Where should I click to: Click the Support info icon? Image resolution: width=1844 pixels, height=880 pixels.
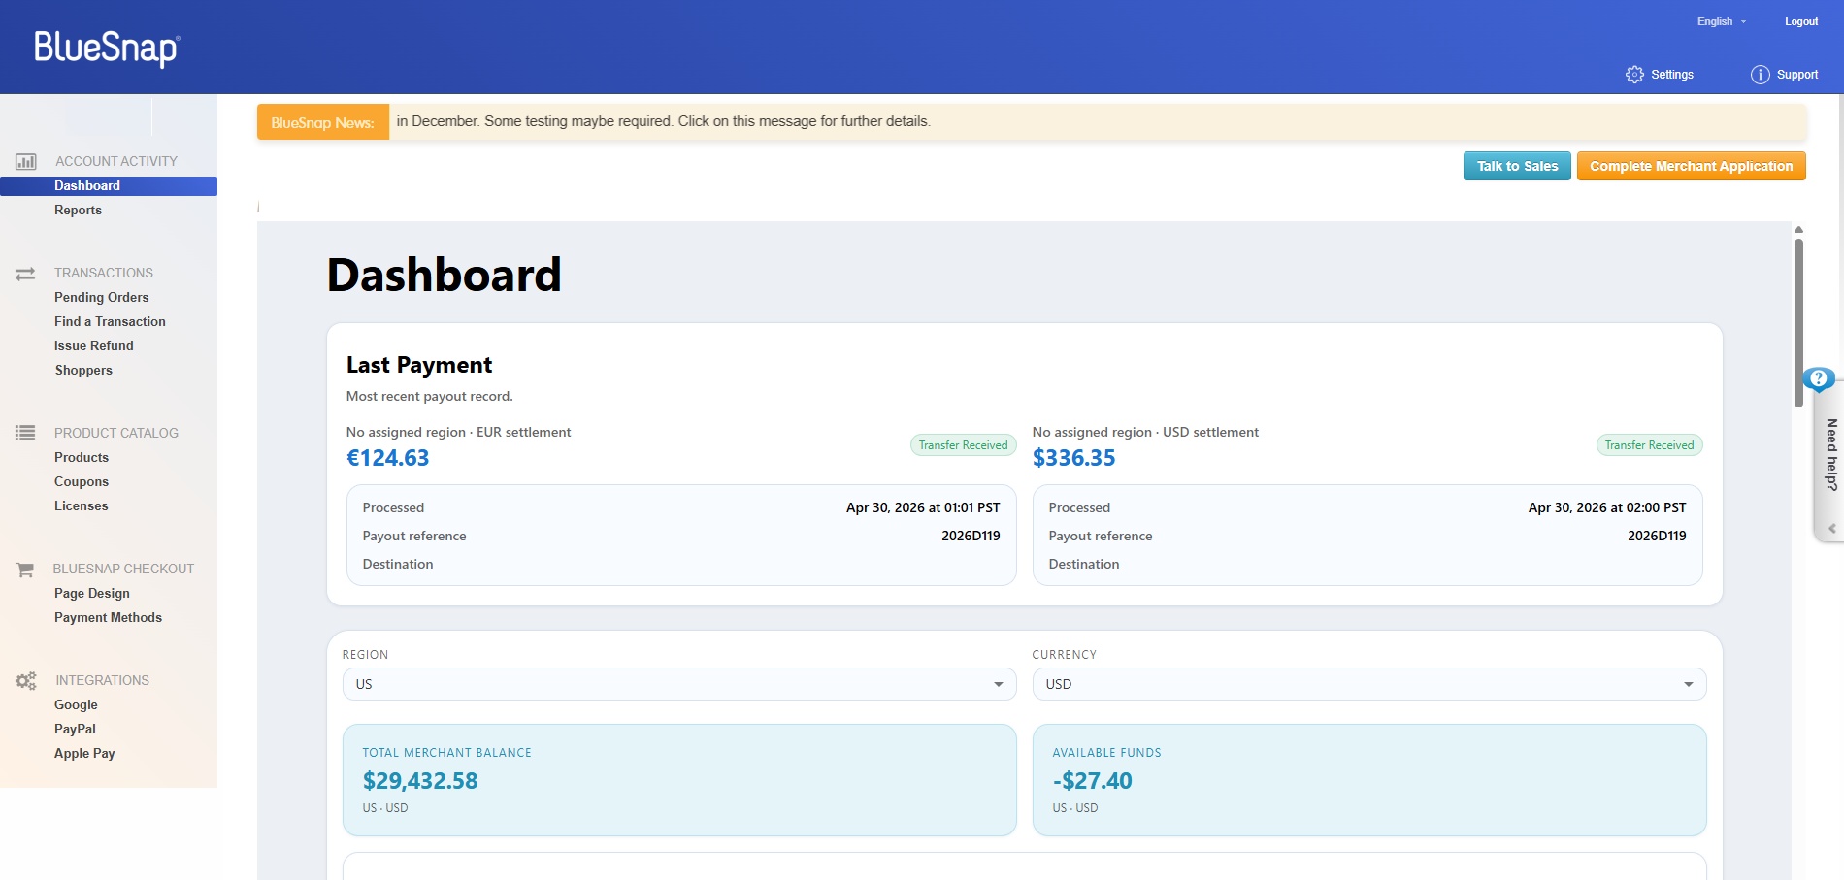point(1760,75)
